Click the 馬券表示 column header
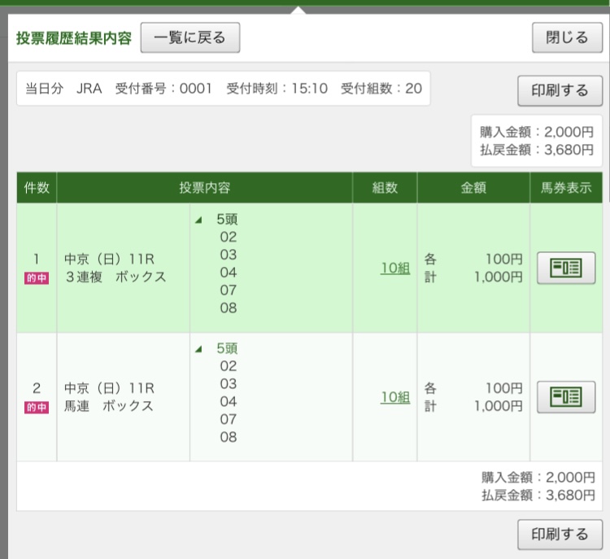This screenshot has width=610, height=559. pyautogui.click(x=566, y=188)
